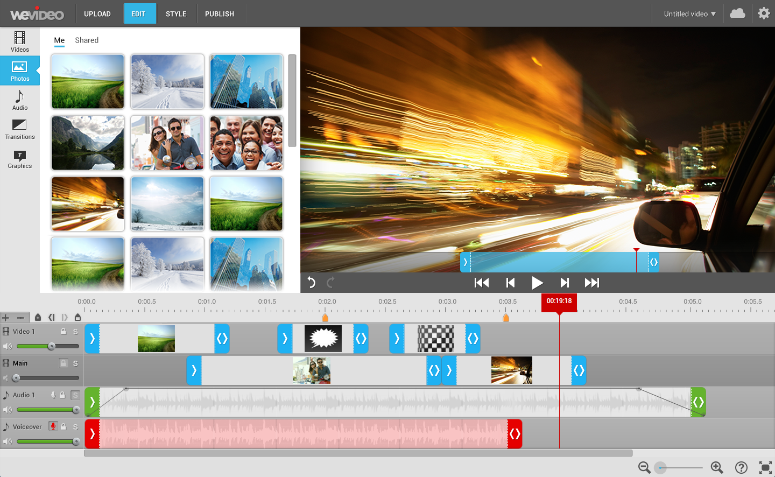Click the Voiceover music note icon
The width and height of the screenshot is (775, 477).
(6, 426)
